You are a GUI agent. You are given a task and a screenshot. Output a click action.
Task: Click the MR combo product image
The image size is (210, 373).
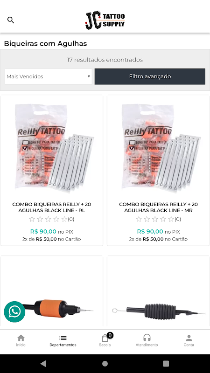(x=161, y=147)
